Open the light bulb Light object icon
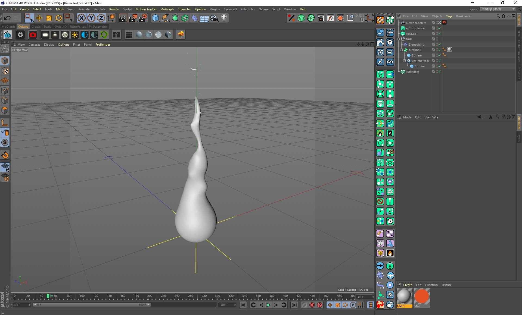Screen dimensions: 522x315 pos(224,18)
